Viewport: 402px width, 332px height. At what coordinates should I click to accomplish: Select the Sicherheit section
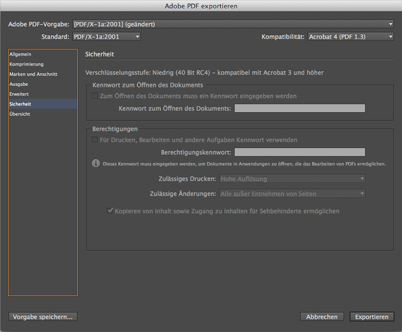coord(43,104)
